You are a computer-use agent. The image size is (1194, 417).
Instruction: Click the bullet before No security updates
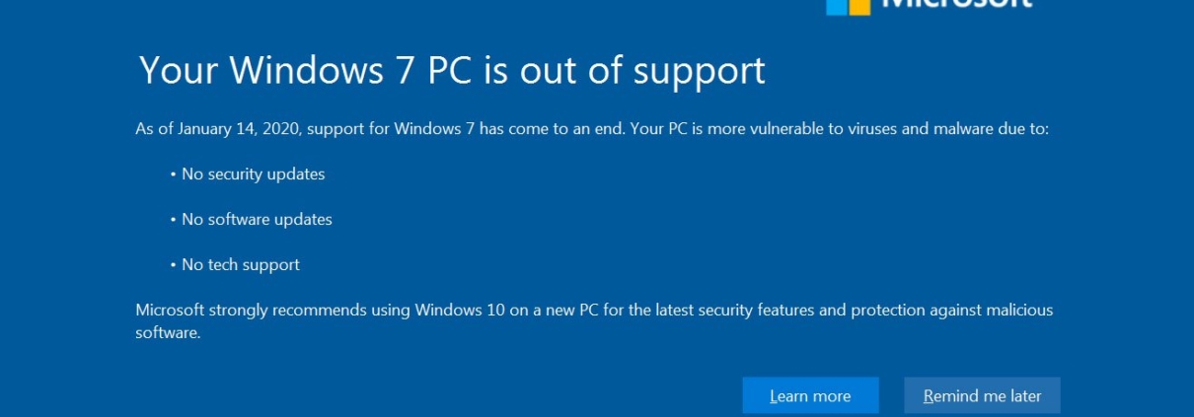click(x=174, y=174)
